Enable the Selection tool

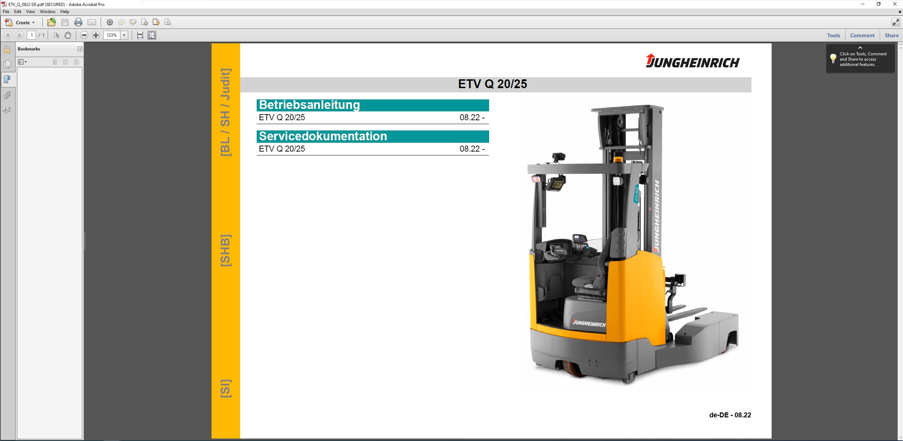(x=55, y=35)
